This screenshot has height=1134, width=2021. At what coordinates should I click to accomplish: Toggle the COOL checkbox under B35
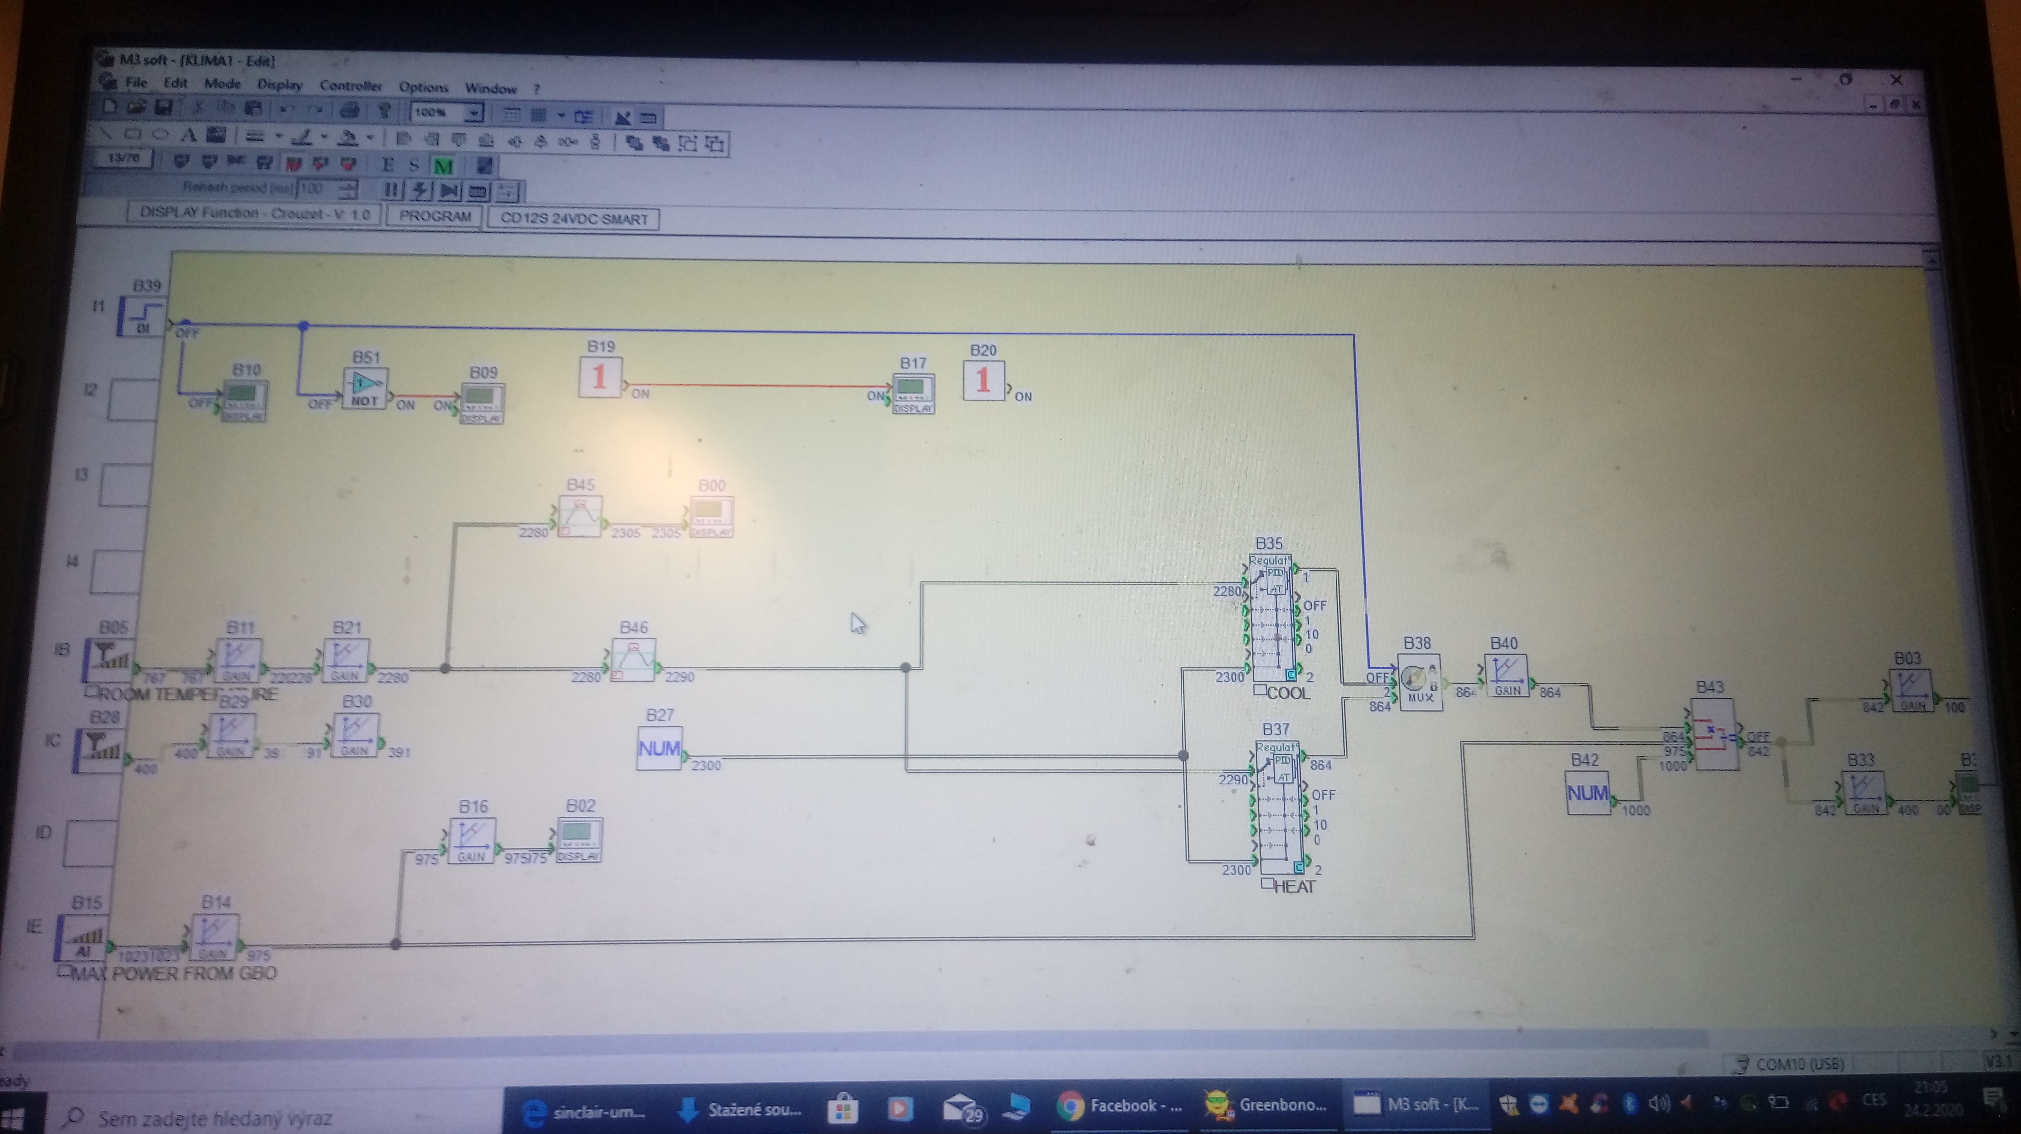(1260, 690)
